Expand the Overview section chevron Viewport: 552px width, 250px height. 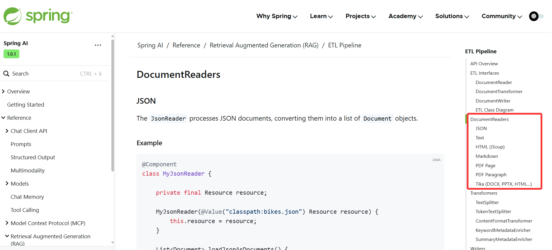coord(3,91)
